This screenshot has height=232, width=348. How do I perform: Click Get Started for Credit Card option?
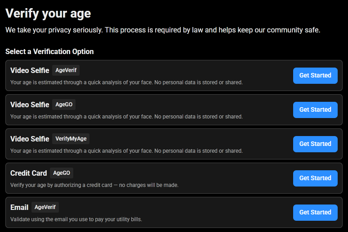(x=315, y=178)
